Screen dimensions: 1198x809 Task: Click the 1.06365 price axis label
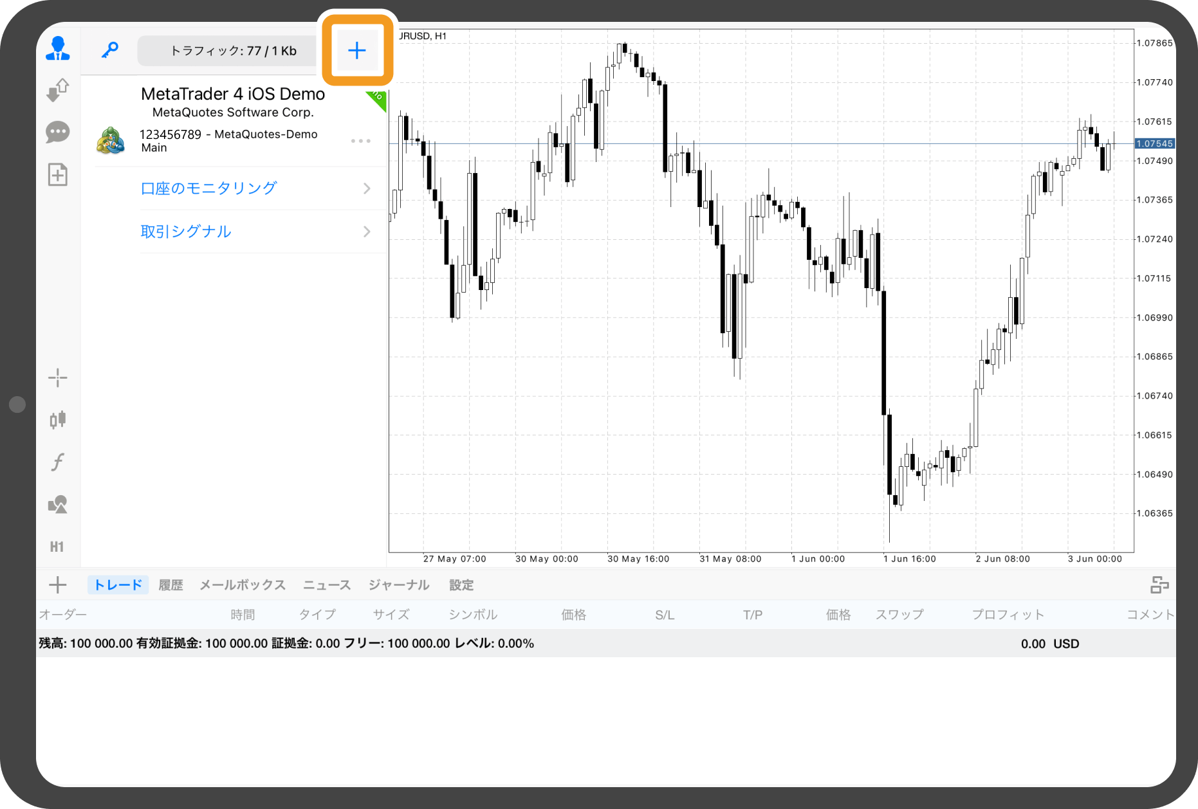pos(1154,513)
